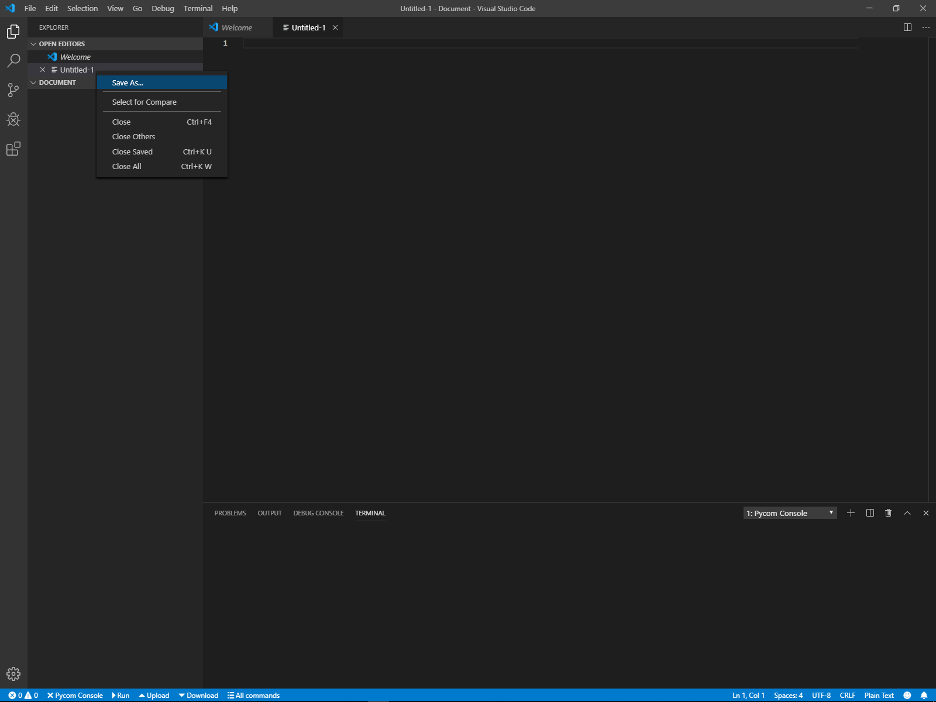Add a new terminal with plus icon
The height and width of the screenshot is (702, 936).
tap(851, 513)
